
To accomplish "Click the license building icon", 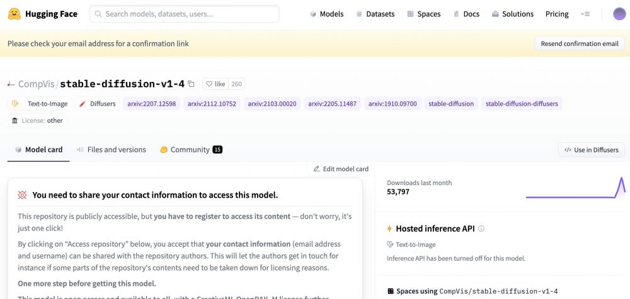I will pos(15,120).
